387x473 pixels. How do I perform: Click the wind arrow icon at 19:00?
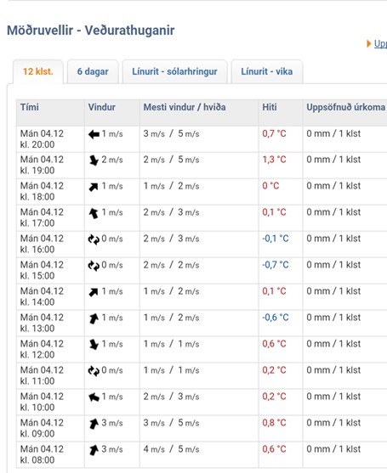94,160
